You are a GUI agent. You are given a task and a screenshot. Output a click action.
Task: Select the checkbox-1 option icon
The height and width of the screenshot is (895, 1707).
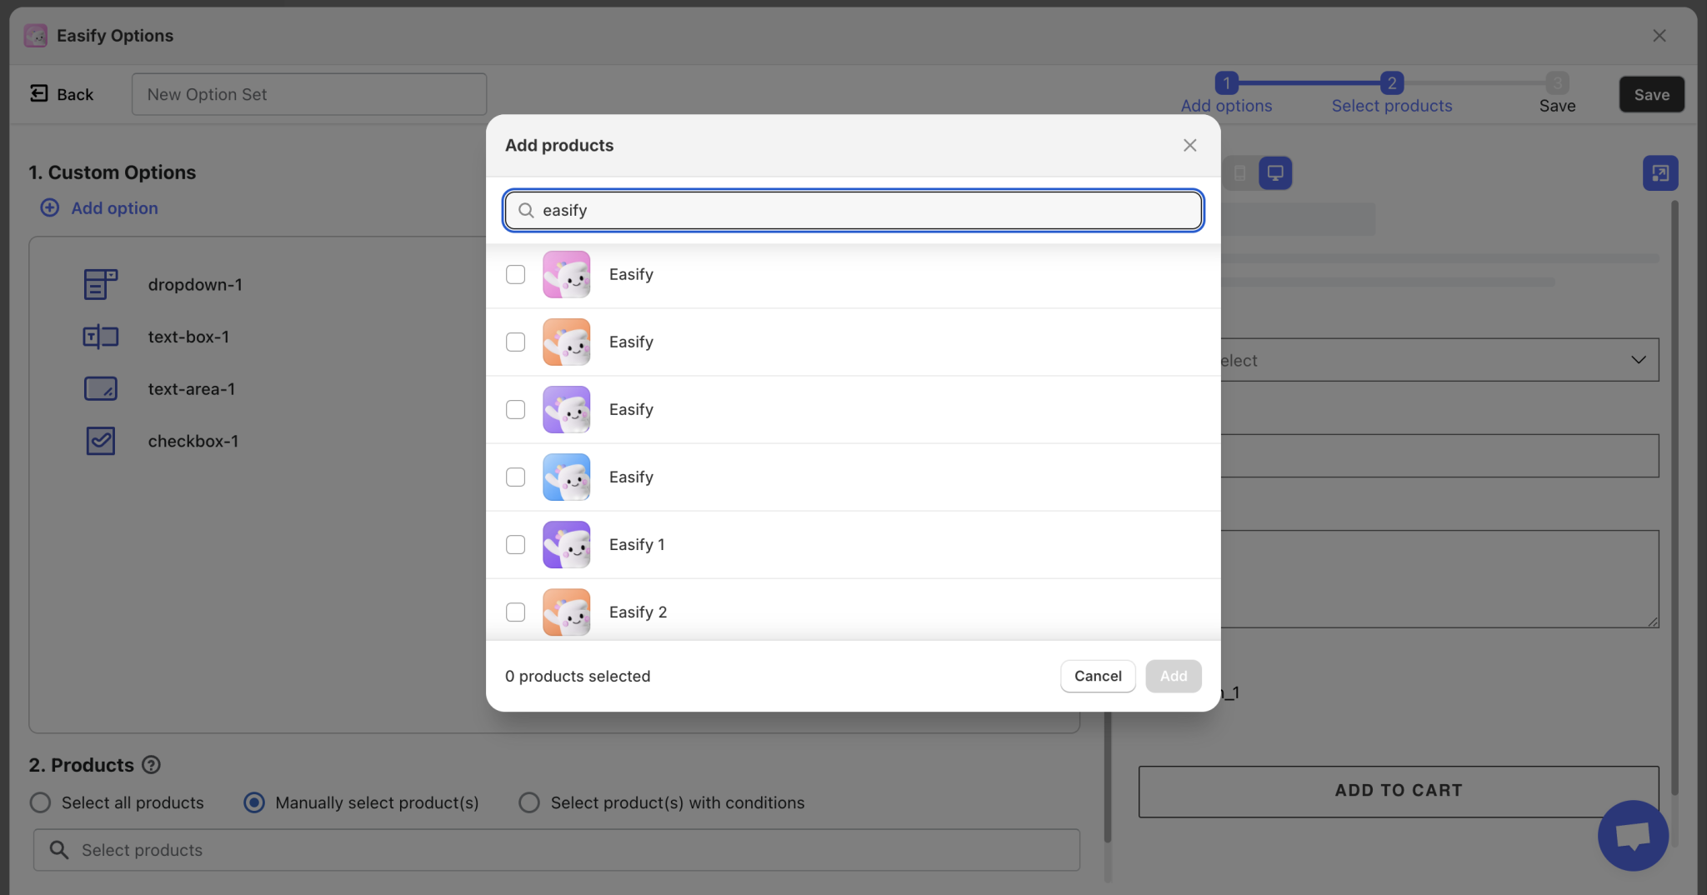click(x=100, y=441)
